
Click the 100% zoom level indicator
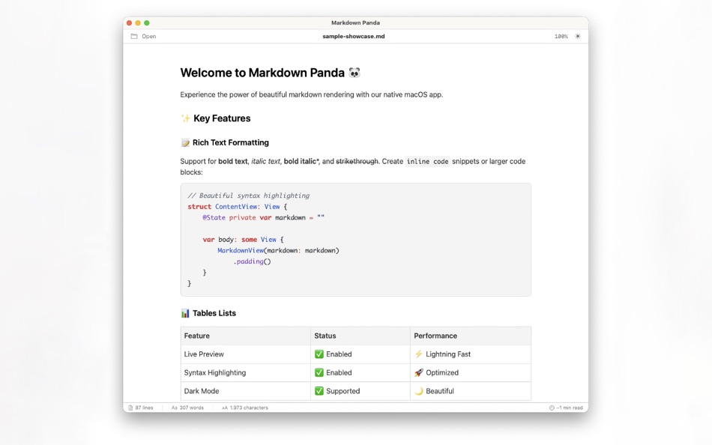(561, 36)
